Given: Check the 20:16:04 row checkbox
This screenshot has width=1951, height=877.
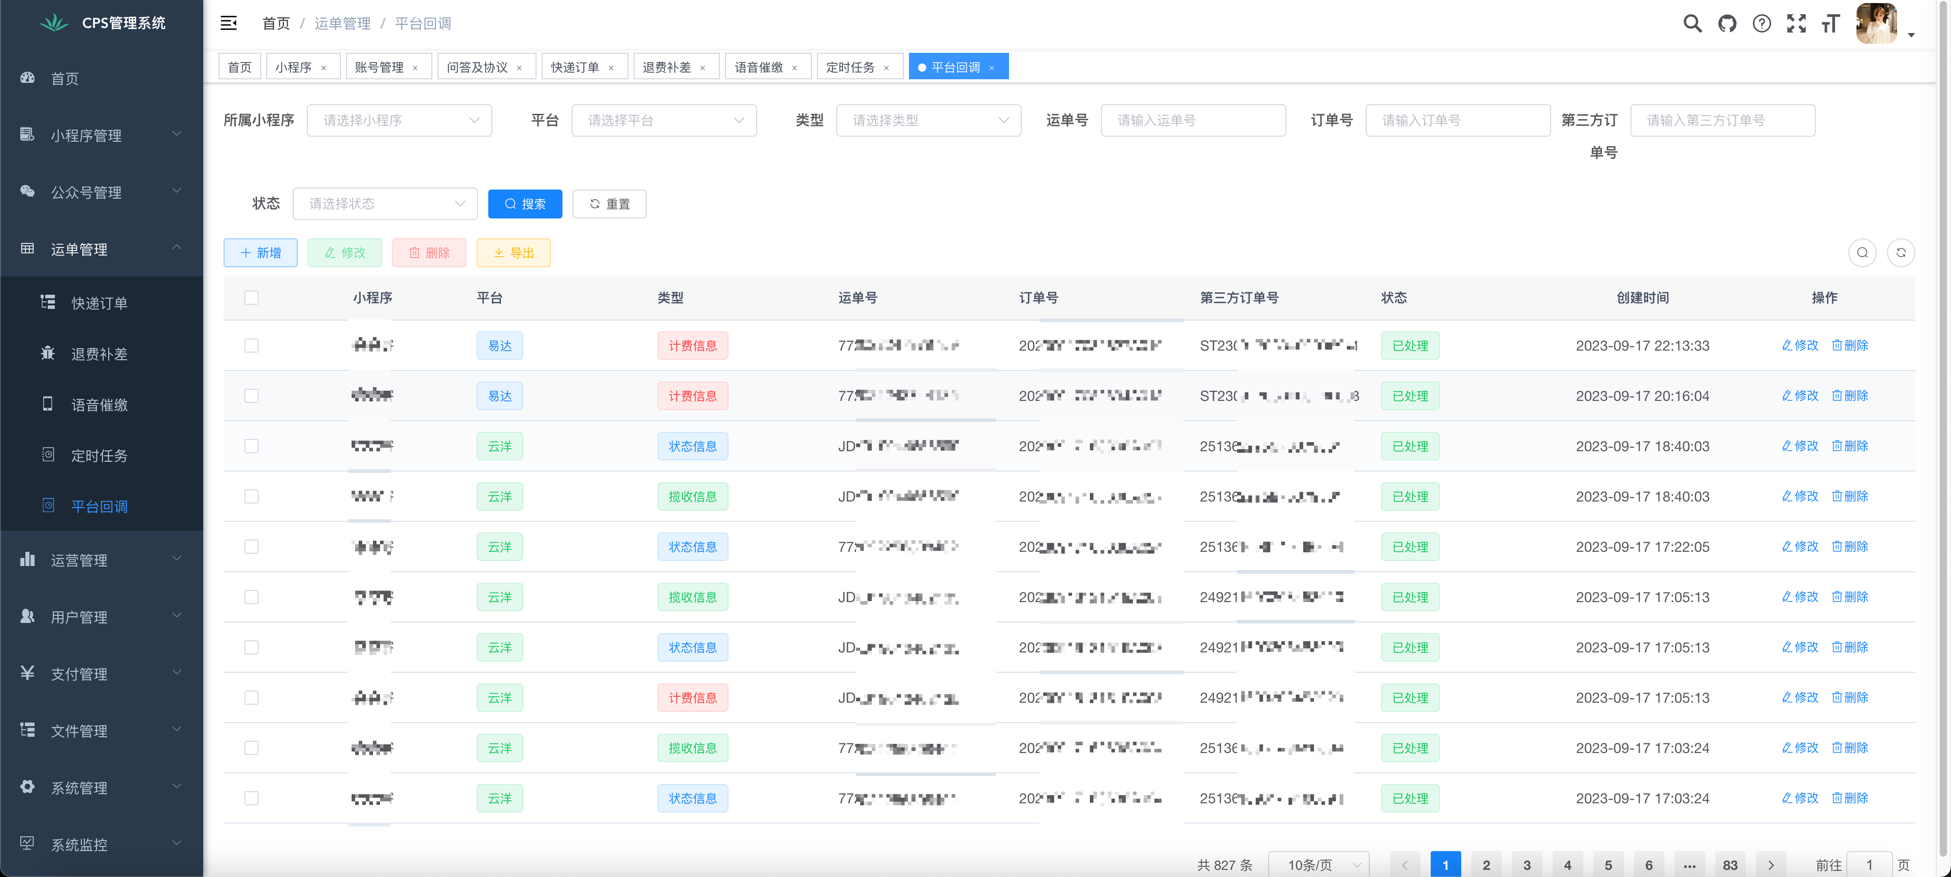Looking at the screenshot, I should (x=251, y=395).
